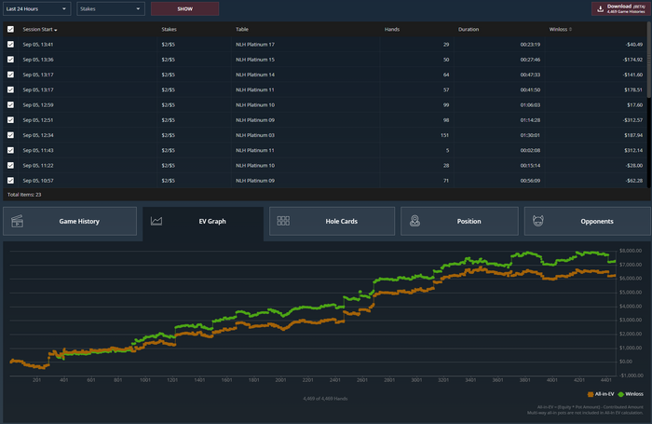Image resolution: width=652 pixels, height=424 pixels.
Task: Toggle the All-in-EV legend swatch
Action: point(591,394)
